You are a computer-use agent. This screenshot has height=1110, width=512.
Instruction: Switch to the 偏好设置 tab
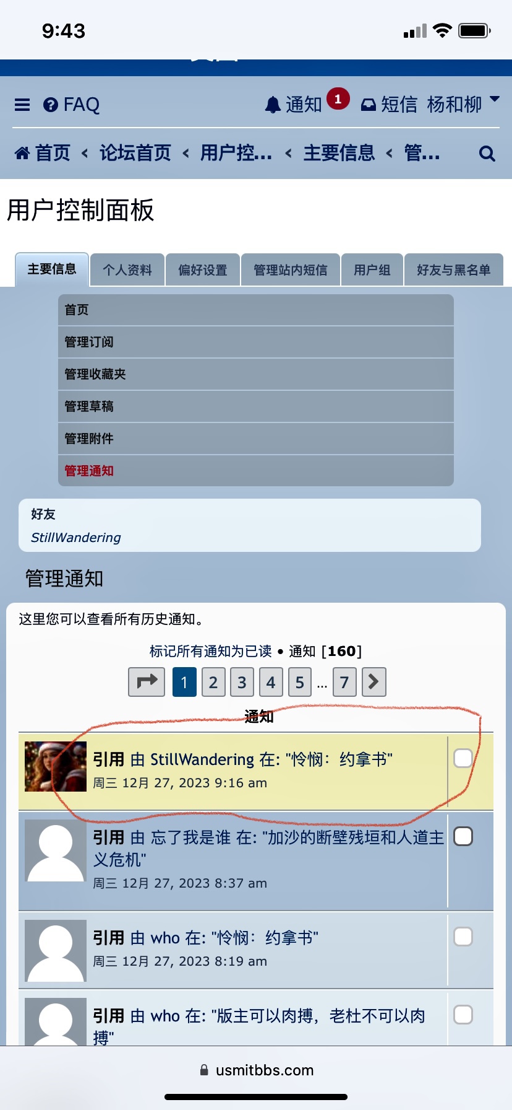(x=203, y=270)
